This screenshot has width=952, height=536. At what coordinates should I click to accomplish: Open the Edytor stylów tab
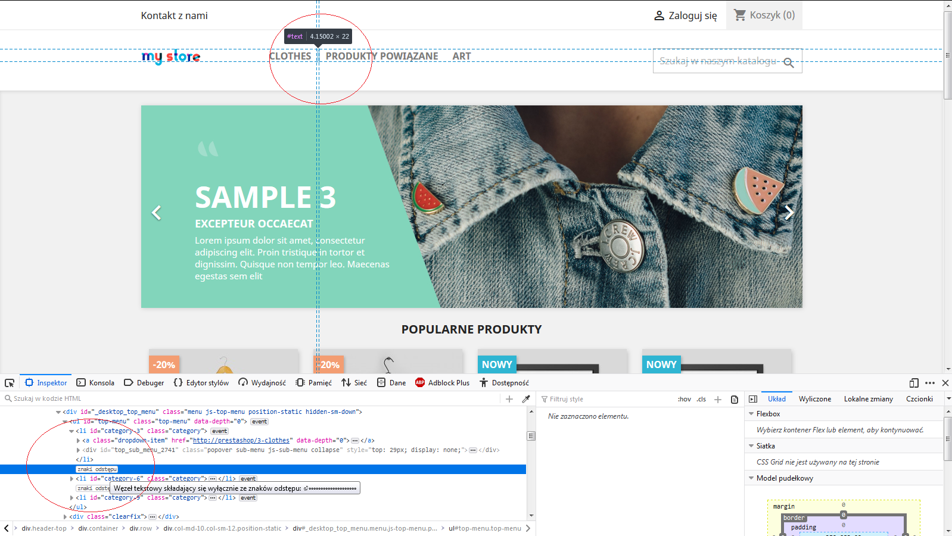tap(201, 383)
